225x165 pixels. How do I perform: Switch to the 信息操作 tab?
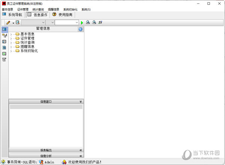click(37, 15)
